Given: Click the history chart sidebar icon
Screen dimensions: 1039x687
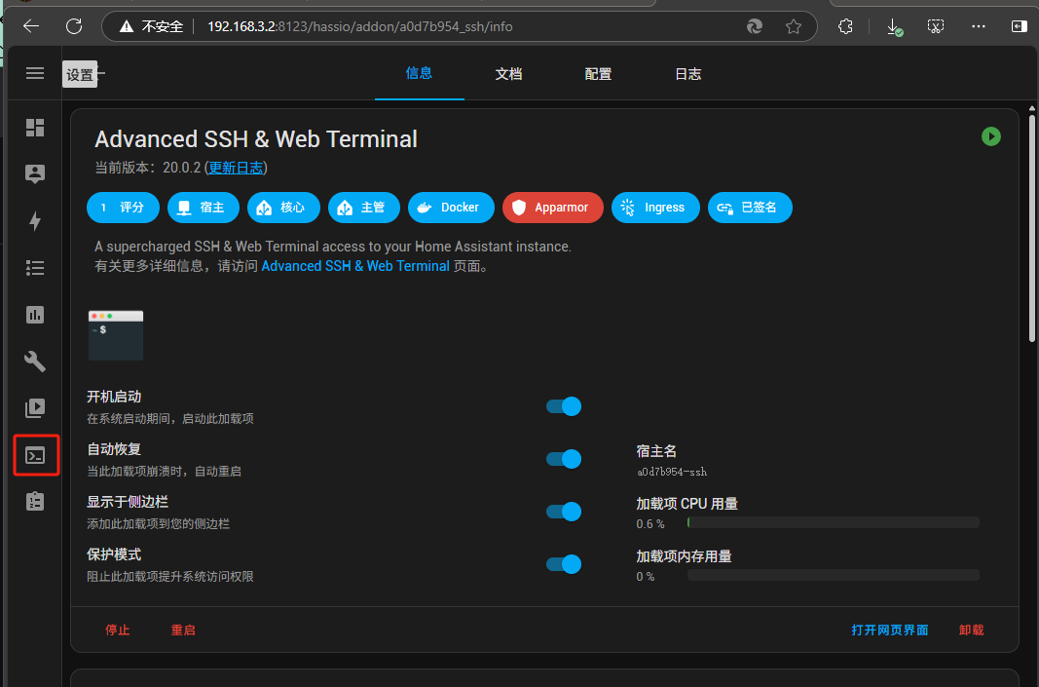Looking at the screenshot, I should click(x=35, y=315).
